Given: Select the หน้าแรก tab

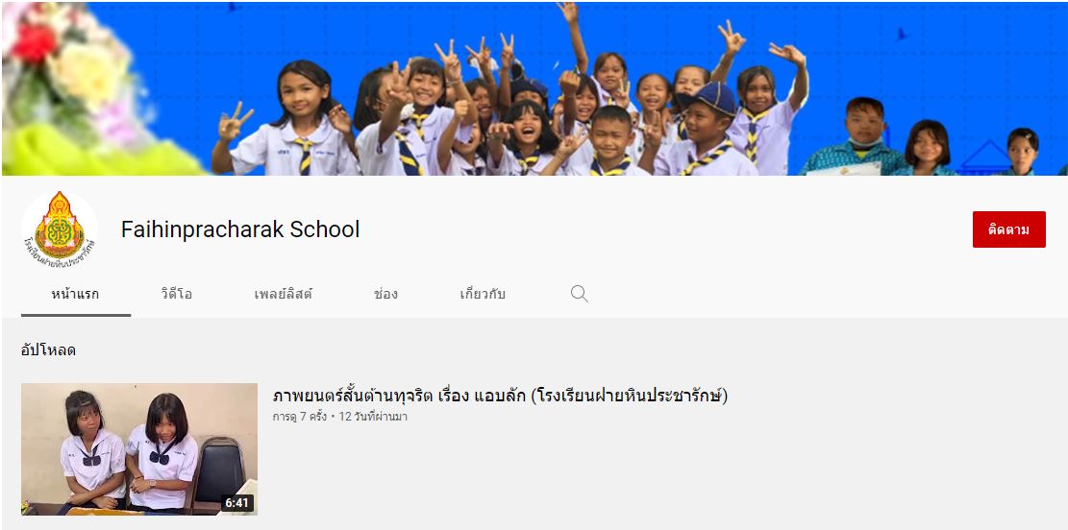Looking at the screenshot, I should [75, 295].
